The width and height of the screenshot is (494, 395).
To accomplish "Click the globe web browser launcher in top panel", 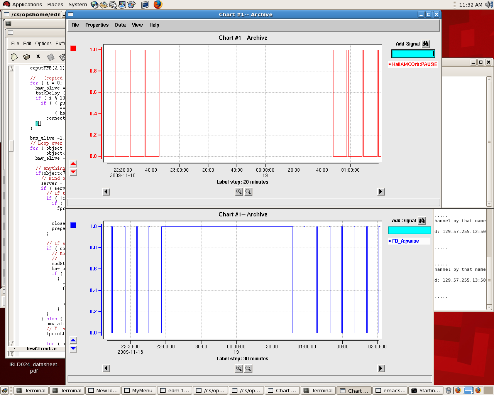I will point(95,5).
